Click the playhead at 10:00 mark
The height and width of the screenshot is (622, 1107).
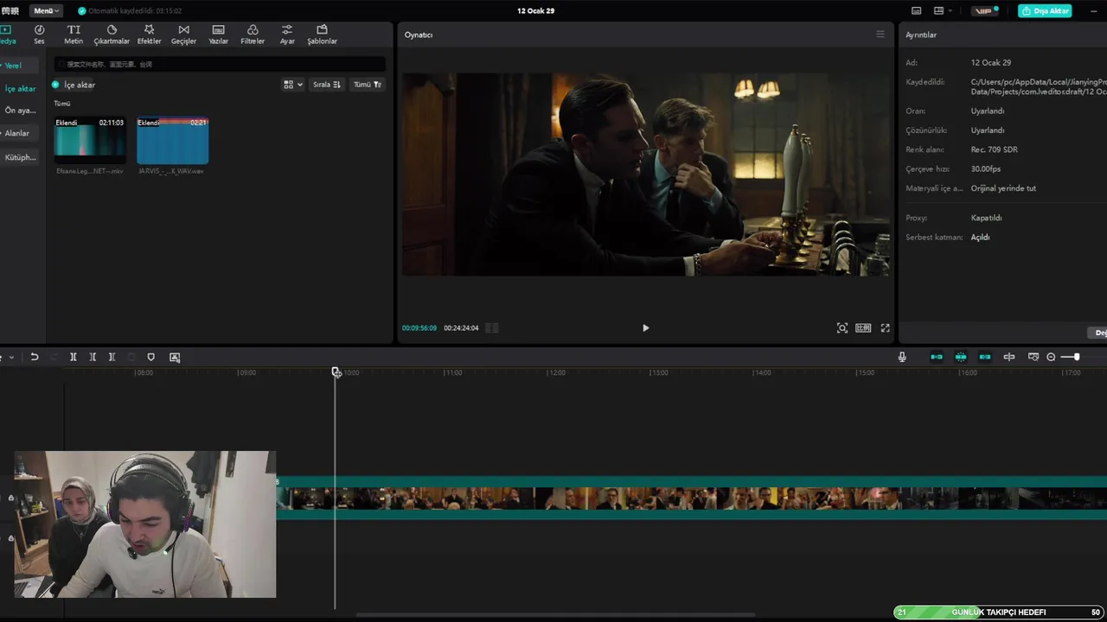pyautogui.click(x=336, y=372)
